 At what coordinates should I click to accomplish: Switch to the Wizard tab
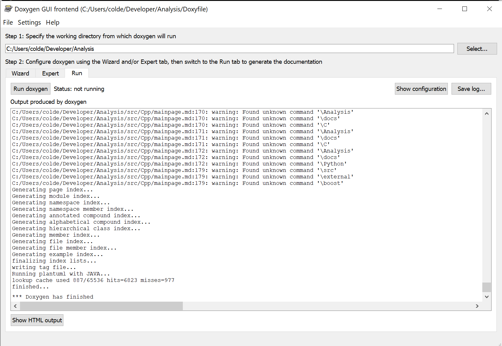pyautogui.click(x=20, y=73)
